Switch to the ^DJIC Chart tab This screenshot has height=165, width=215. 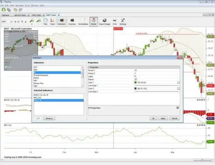point(36,15)
